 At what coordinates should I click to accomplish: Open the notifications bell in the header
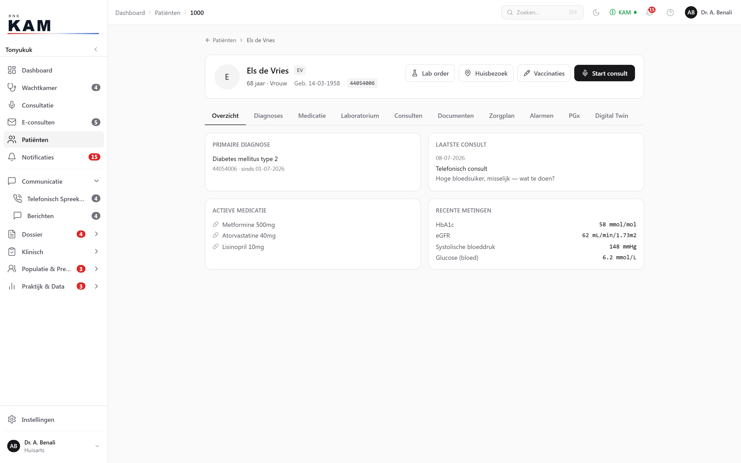pyautogui.click(x=649, y=13)
